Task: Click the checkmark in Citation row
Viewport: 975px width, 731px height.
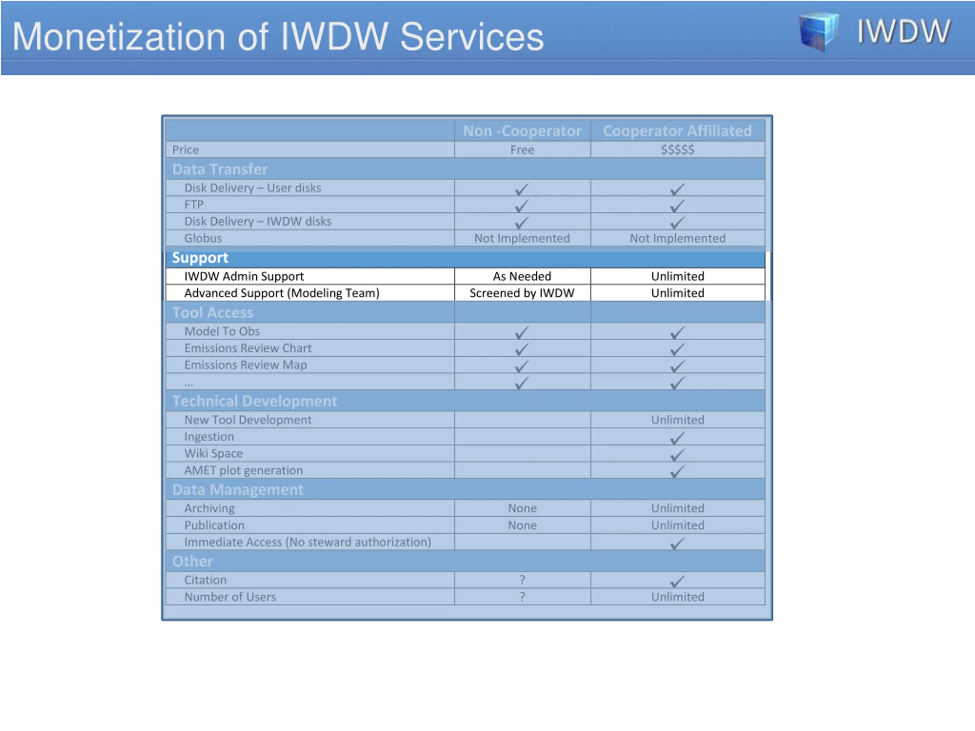Action: (x=677, y=582)
